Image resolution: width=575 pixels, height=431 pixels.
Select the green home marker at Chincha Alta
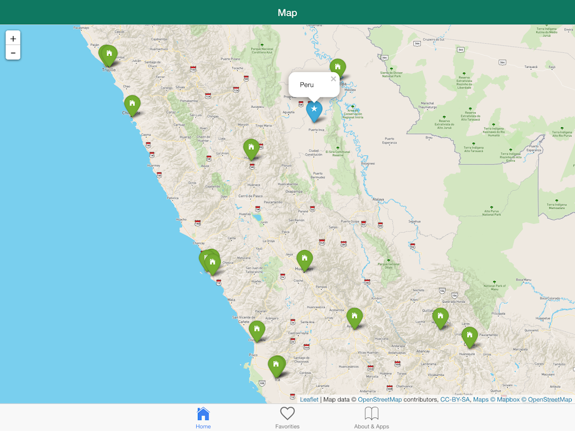(x=257, y=331)
